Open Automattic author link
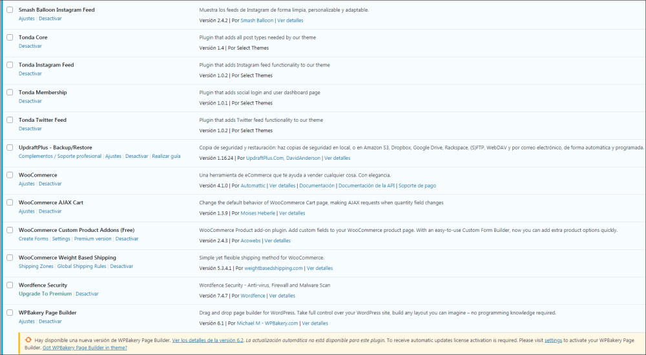Image resolution: width=646 pixels, height=355 pixels. coord(253,186)
